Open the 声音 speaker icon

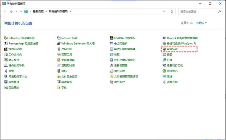pos(6,71)
